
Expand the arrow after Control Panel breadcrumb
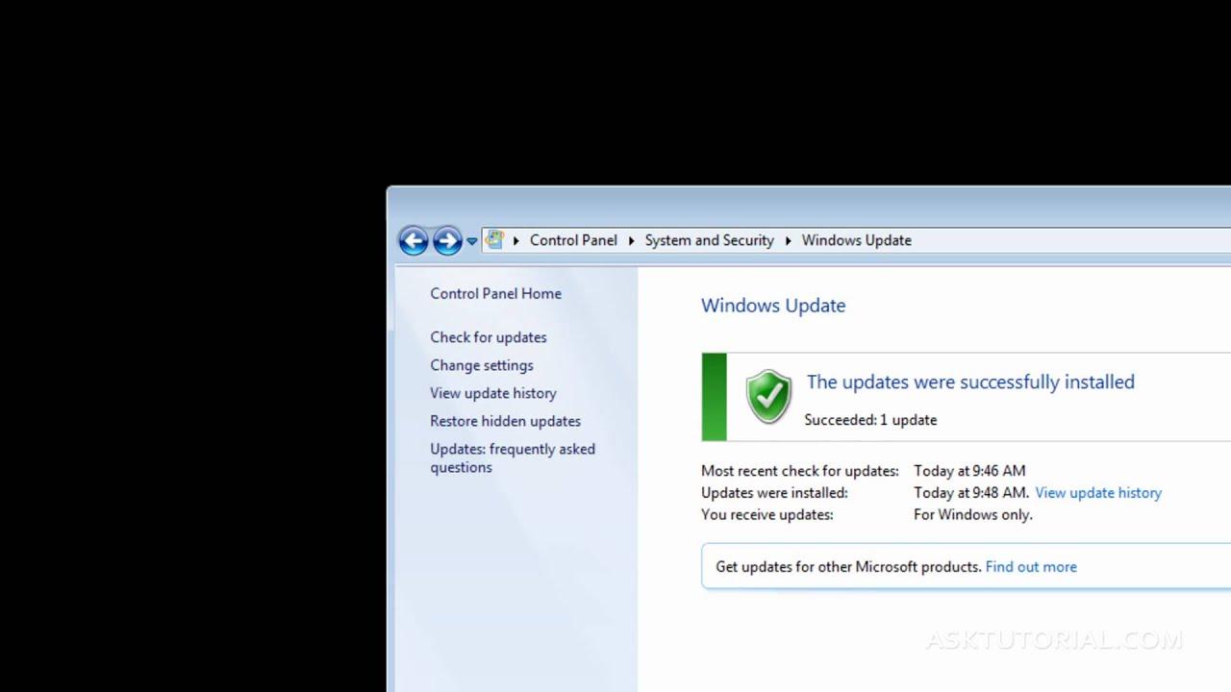(x=632, y=241)
